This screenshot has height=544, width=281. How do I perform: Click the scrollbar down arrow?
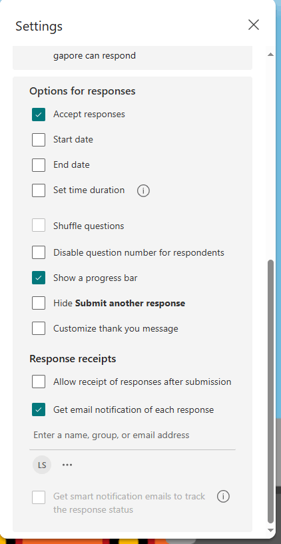point(270,529)
